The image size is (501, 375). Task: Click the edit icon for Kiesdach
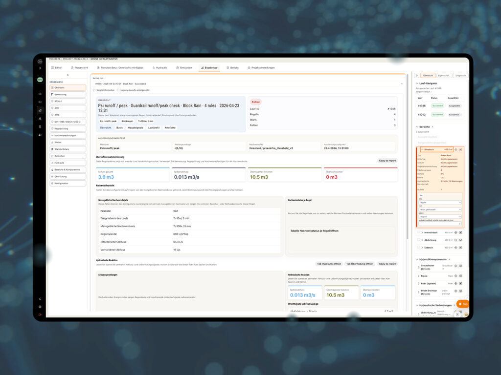[x=461, y=149]
